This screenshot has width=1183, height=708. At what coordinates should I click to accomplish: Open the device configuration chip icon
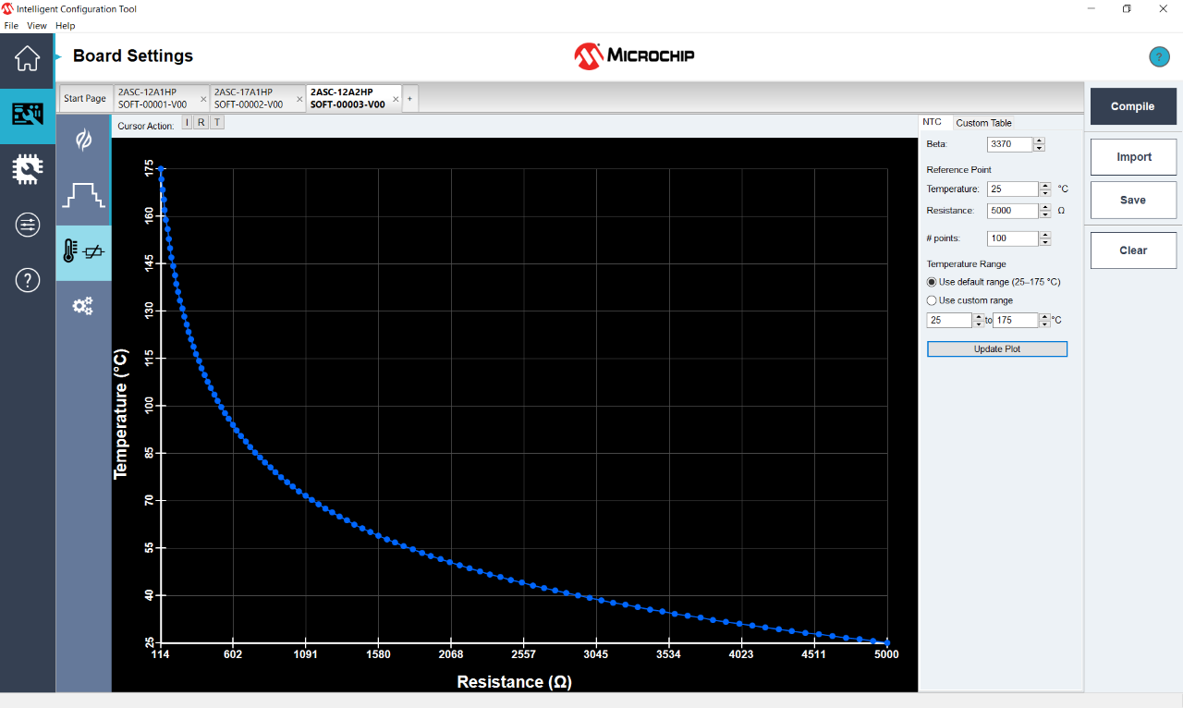pos(27,169)
